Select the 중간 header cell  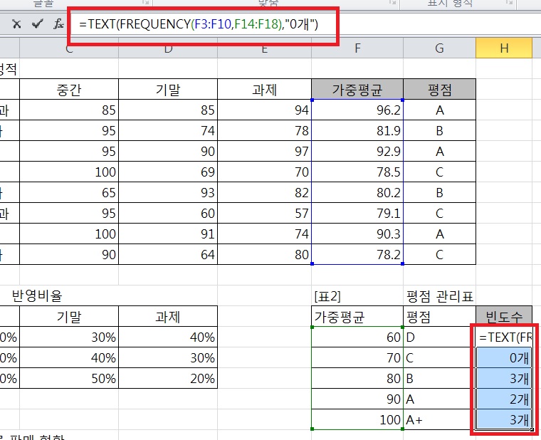pos(69,90)
